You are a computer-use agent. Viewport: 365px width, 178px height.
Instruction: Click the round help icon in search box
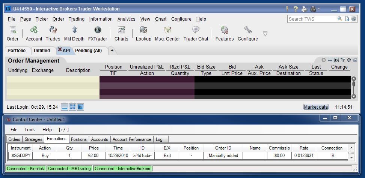354,19
